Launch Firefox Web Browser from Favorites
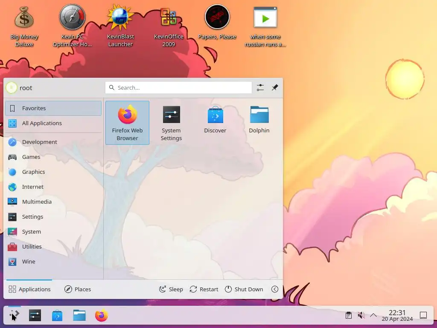The image size is (437, 328). tap(127, 123)
